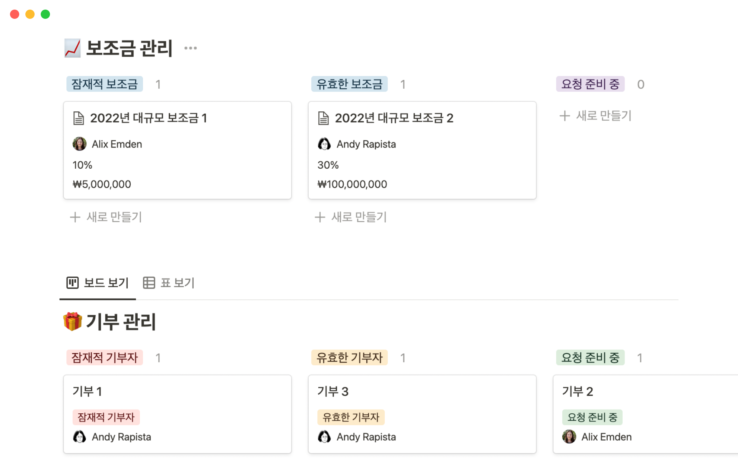Switch to the 보드 보기 tab
This screenshot has height=461, width=738.
point(98,283)
